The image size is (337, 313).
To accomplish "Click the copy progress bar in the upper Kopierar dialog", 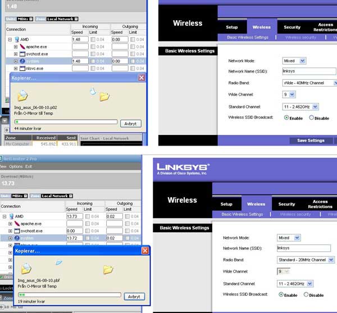I will click(66, 122).
